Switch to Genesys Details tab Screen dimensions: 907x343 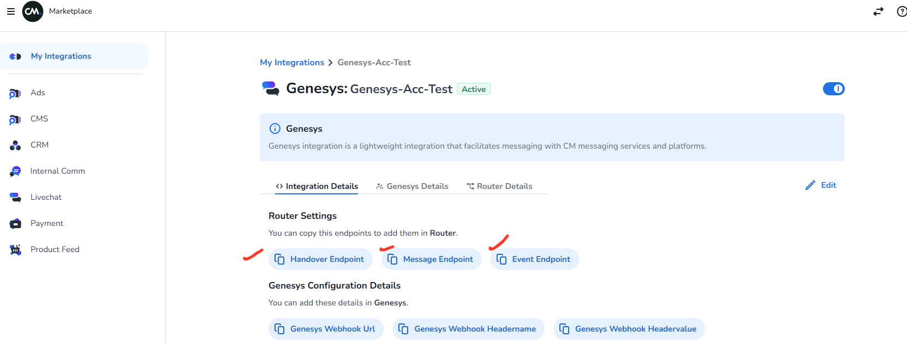click(x=412, y=186)
